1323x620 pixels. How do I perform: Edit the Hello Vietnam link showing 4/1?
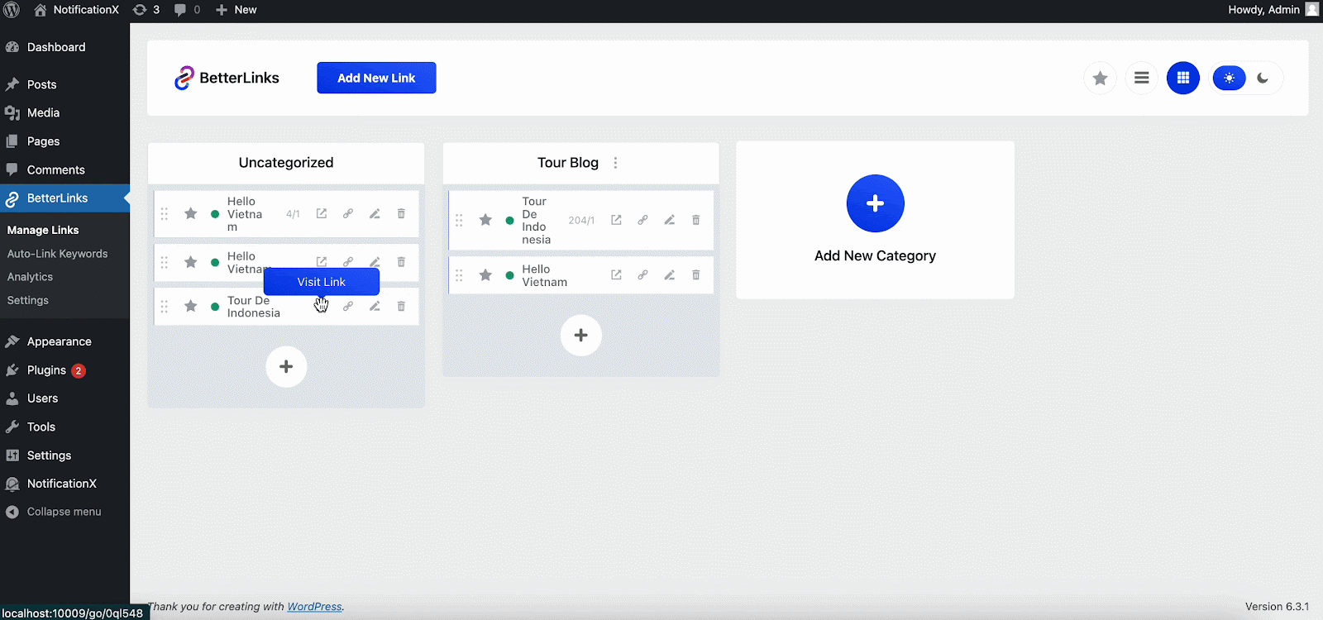coord(375,213)
